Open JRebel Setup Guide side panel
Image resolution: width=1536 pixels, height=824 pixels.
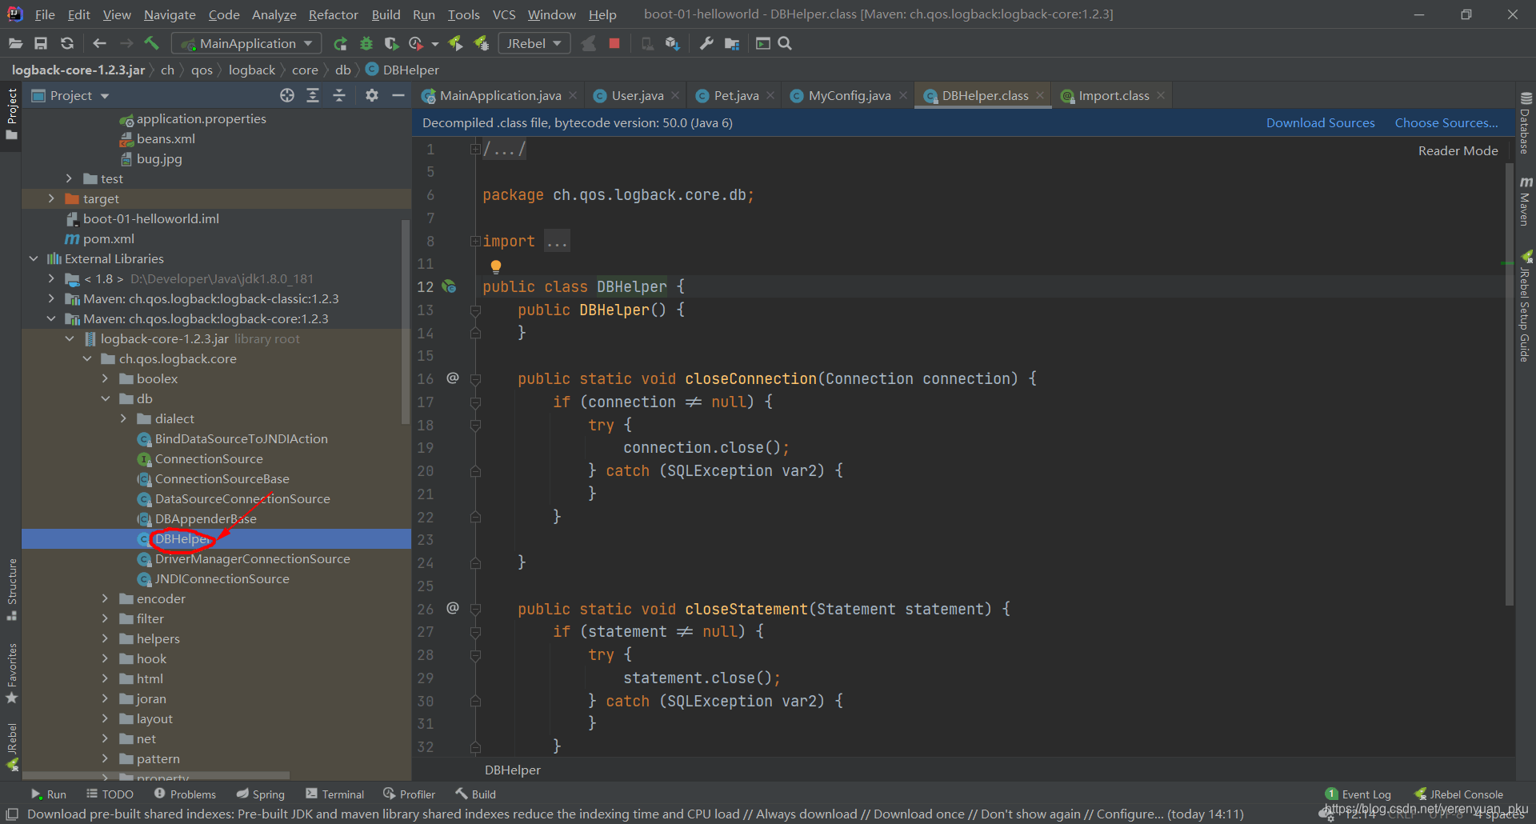click(1526, 307)
